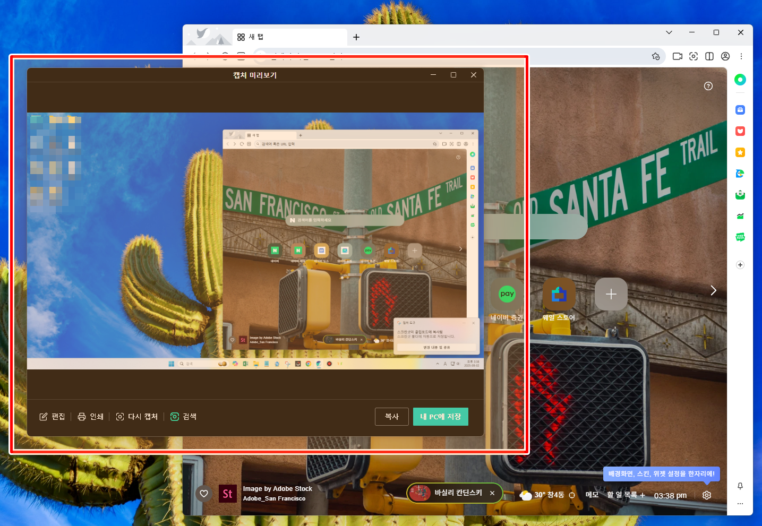Image resolution: width=762 pixels, height=526 pixels.
Task: Click the 복사 copy button
Action: 392,417
